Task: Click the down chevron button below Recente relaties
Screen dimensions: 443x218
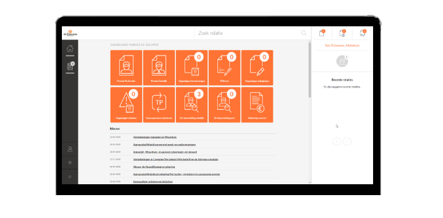Action: click(347, 141)
